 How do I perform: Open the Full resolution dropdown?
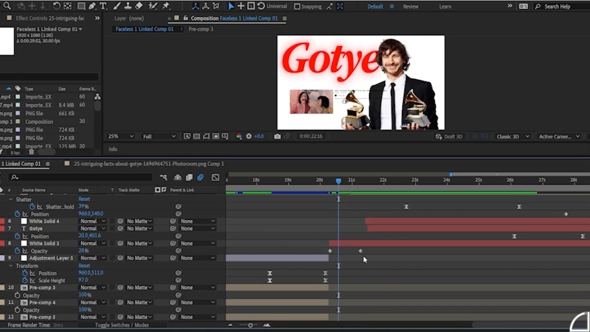[x=159, y=136]
